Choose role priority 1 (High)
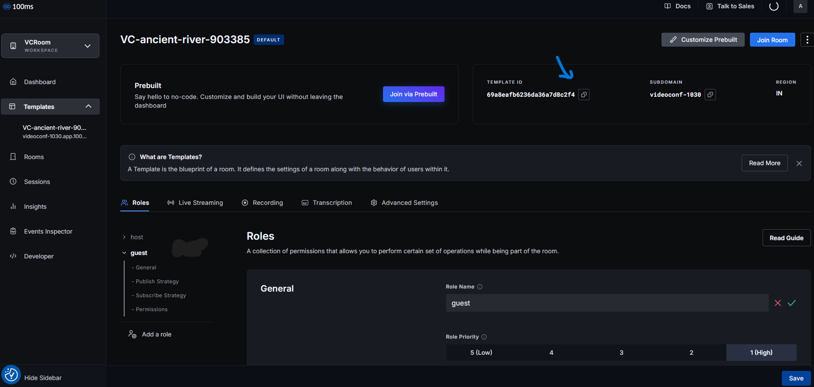814x387 pixels. (761, 353)
